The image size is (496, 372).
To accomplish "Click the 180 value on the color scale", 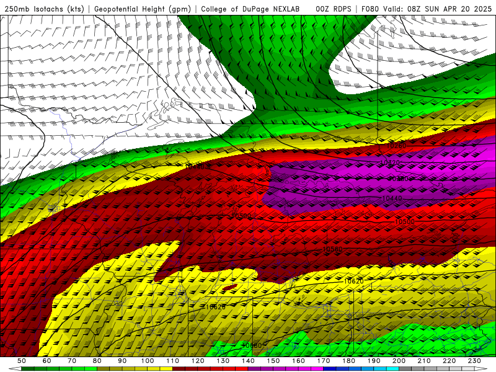I will 348,361.
